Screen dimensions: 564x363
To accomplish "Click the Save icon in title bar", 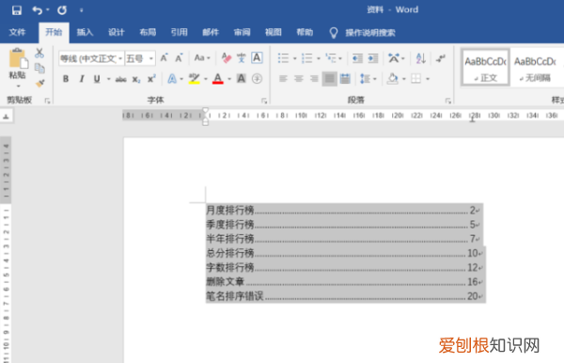I will (x=17, y=10).
